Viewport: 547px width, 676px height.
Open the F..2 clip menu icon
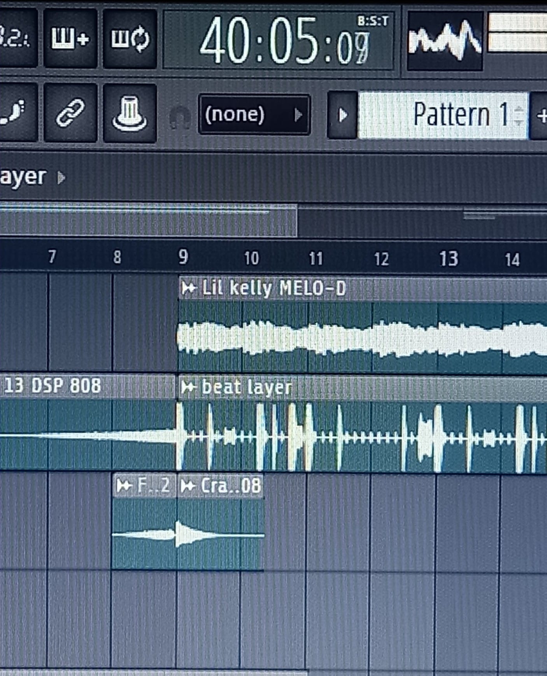click(124, 486)
